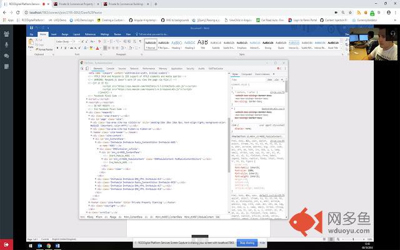400x250 pixels.
Task: Collapse the site-content div node
Action: tap(91, 136)
